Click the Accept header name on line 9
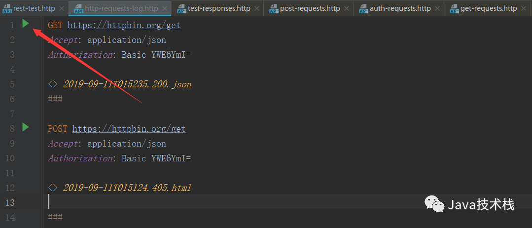 tap(63, 144)
